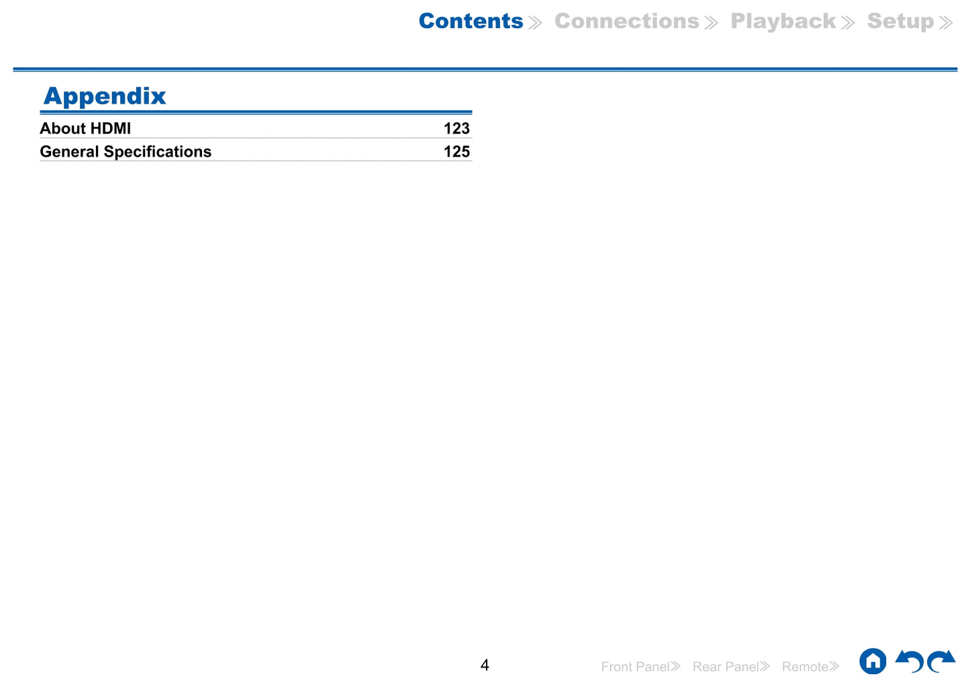Jump to the Rear Panel link
The image size is (970, 687).
click(x=725, y=667)
